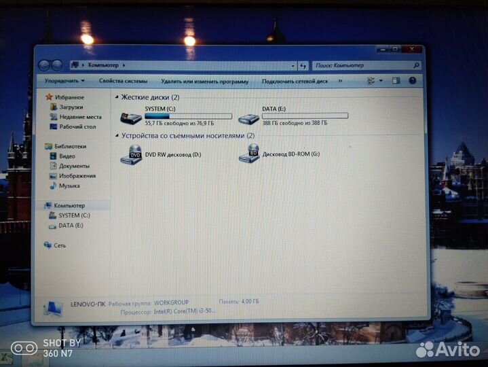Open the Help question mark icon
The image size is (488, 367).
coord(413,81)
